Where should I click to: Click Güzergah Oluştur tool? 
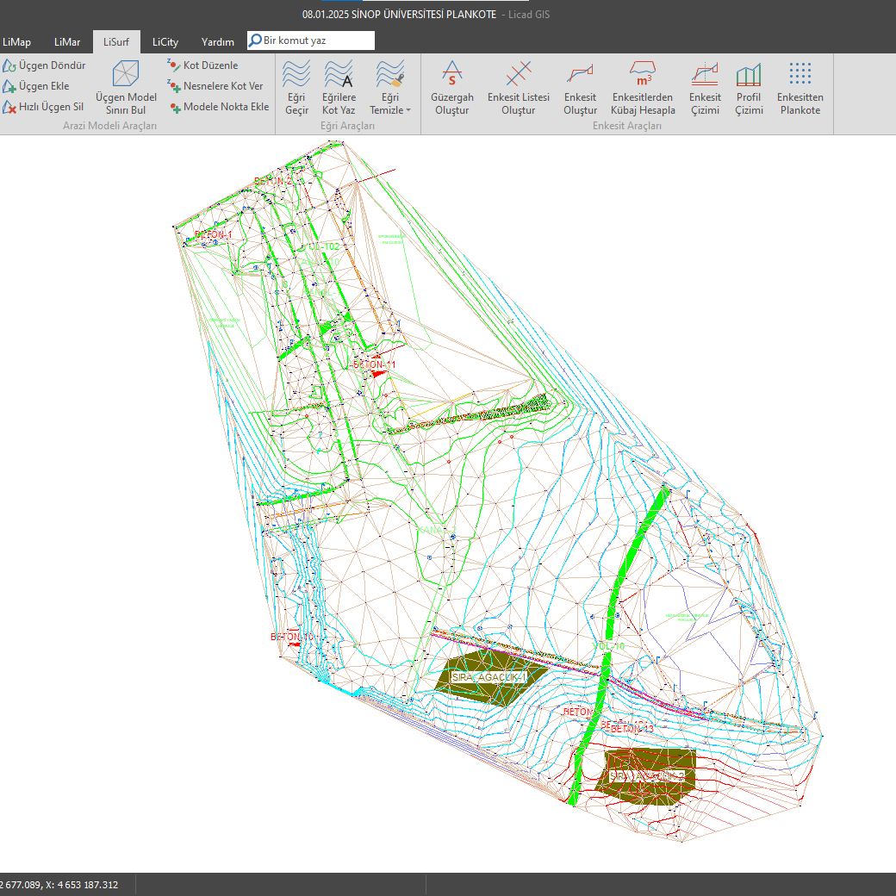click(x=451, y=87)
